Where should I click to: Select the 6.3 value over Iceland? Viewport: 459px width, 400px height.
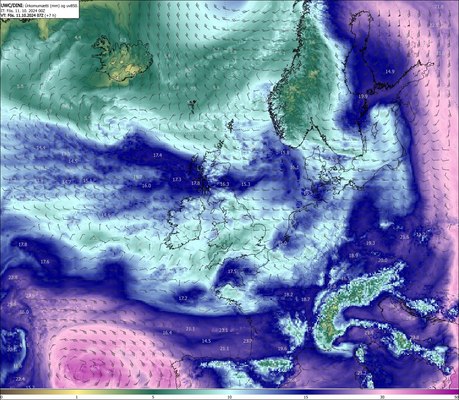pyautogui.click(x=123, y=40)
